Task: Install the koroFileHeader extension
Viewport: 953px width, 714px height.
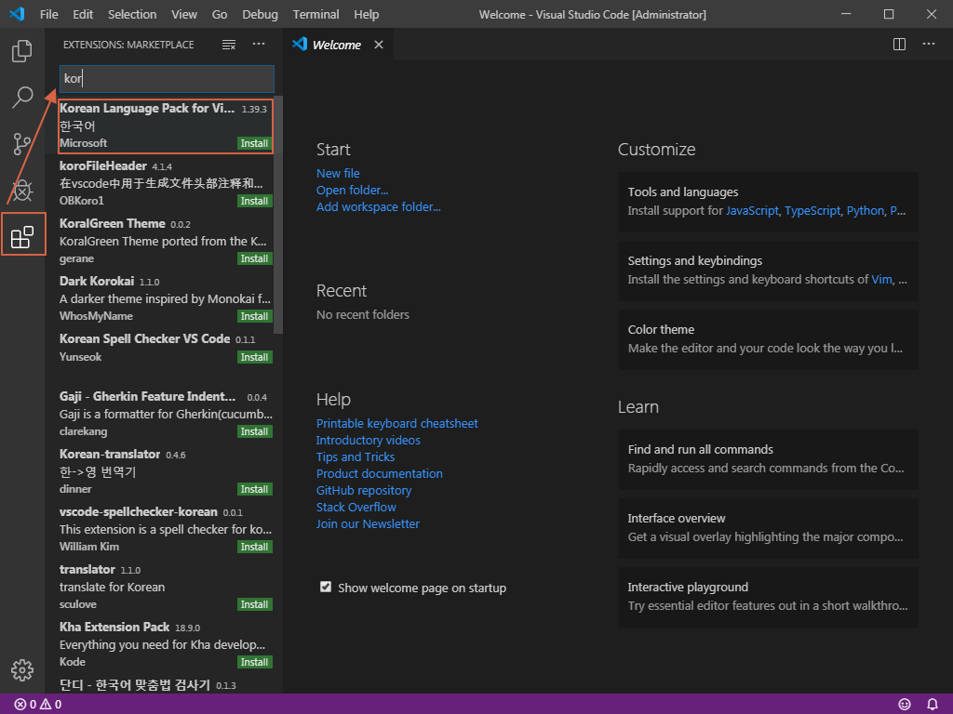Action: (254, 201)
